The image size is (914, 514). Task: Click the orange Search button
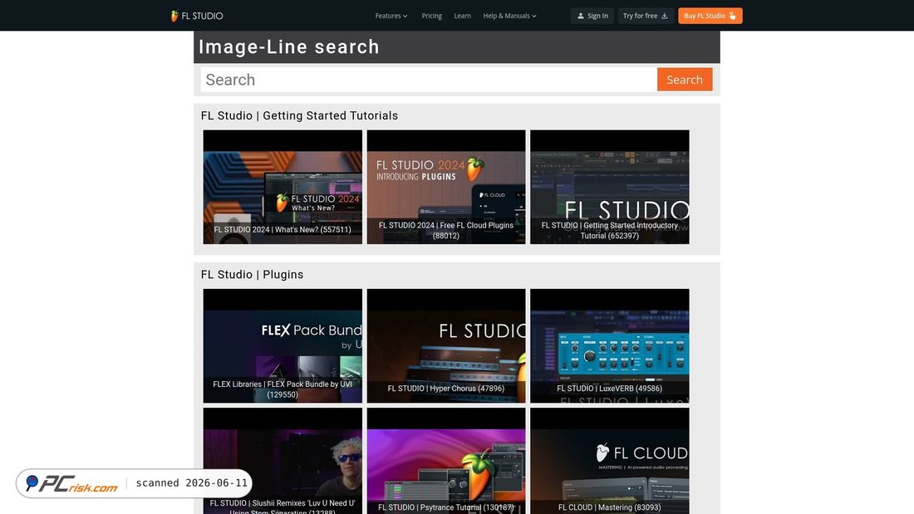(685, 79)
